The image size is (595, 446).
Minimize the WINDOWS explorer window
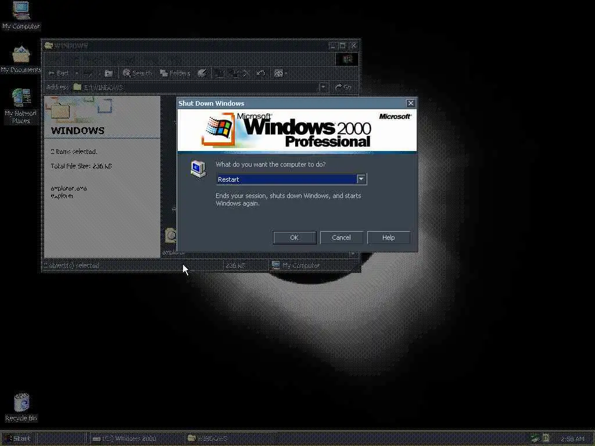tap(333, 46)
